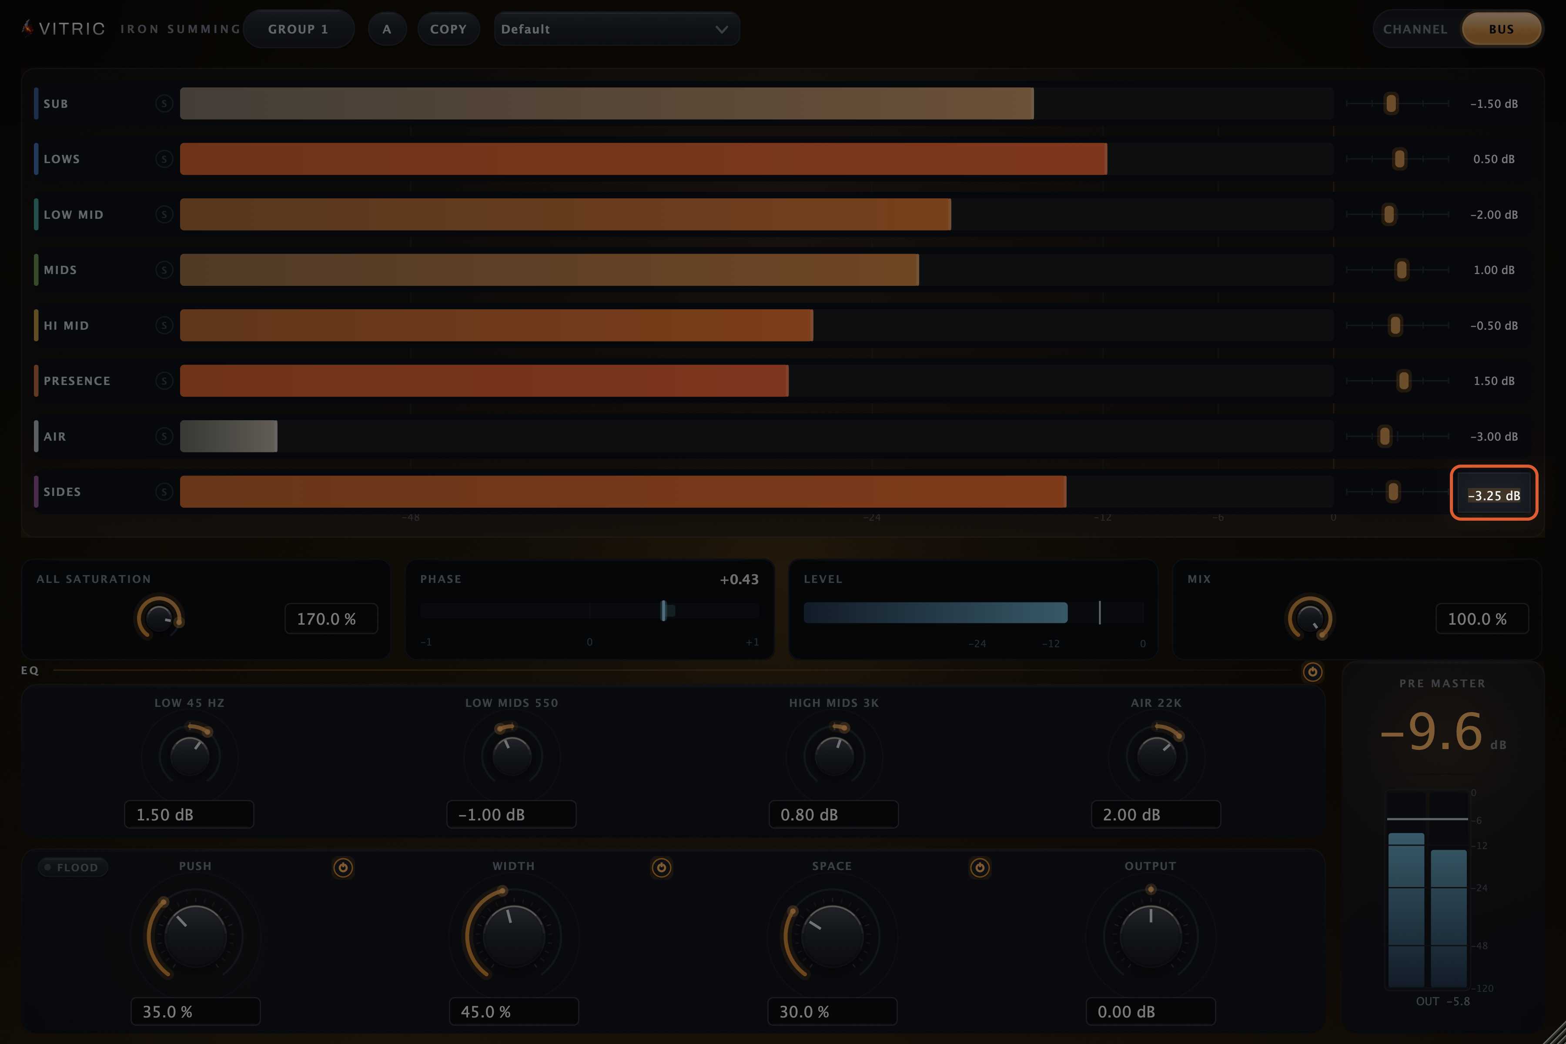Click the OUT -5.8 level text

pos(1443,1001)
